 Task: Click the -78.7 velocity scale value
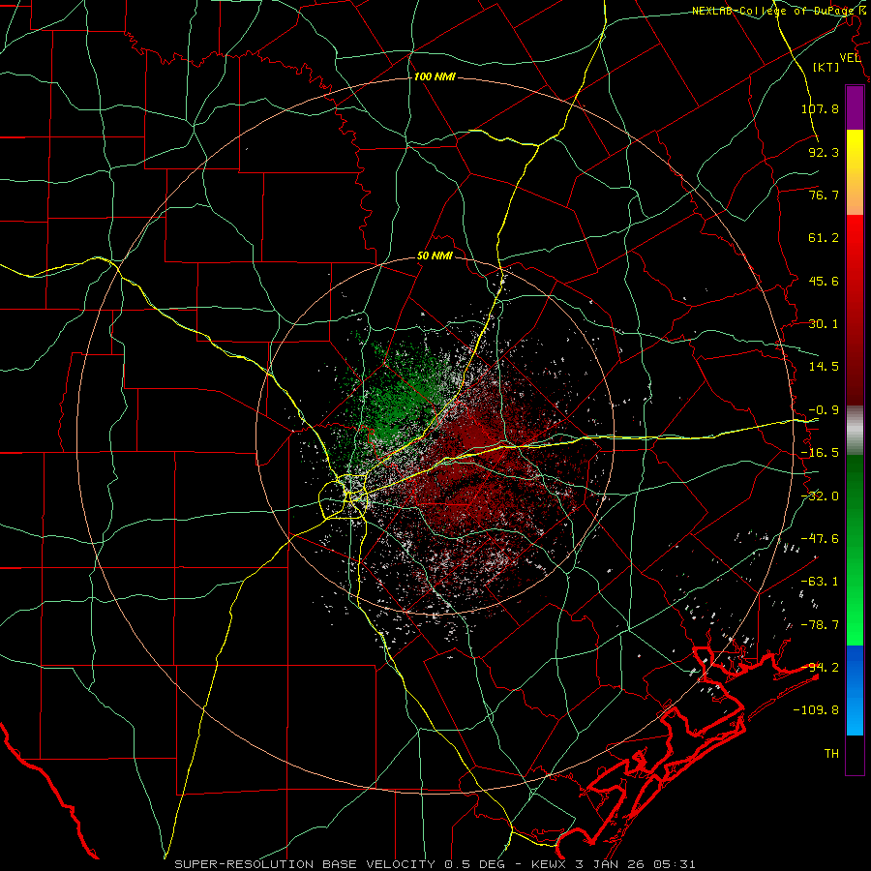(x=820, y=625)
